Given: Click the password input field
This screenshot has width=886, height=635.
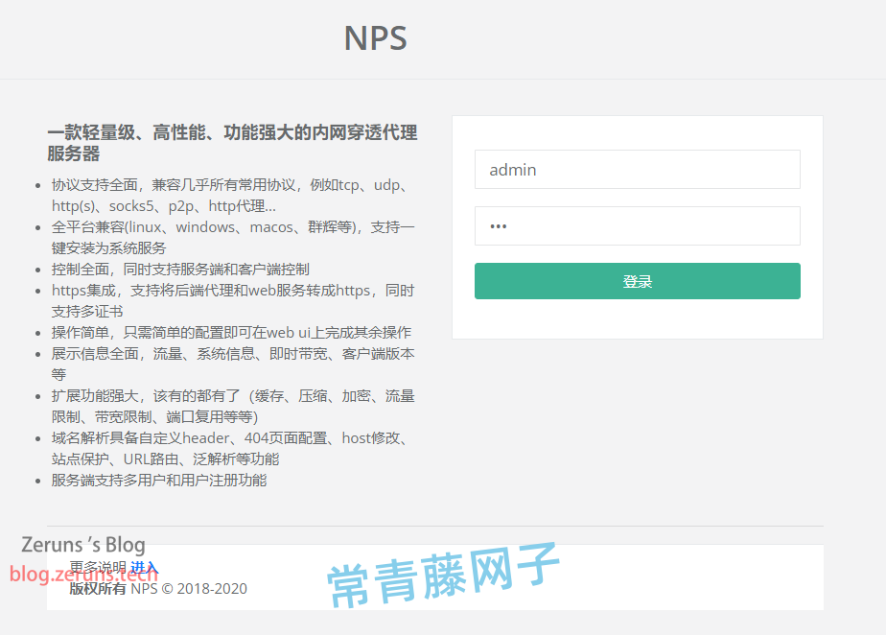Looking at the screenshot, I should (637, 225).
